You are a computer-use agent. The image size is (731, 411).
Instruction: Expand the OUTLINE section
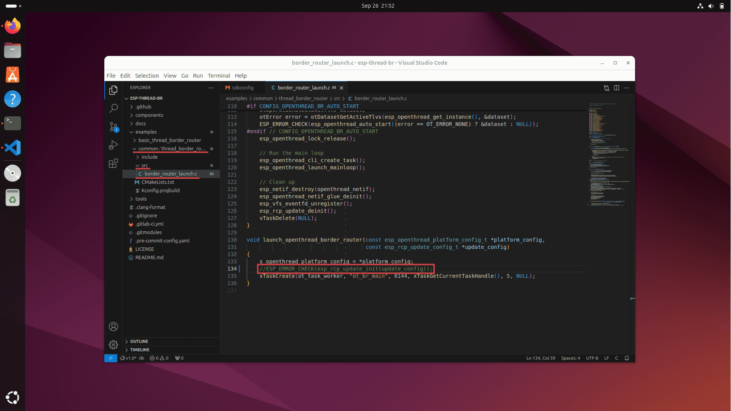coord(139,341)
